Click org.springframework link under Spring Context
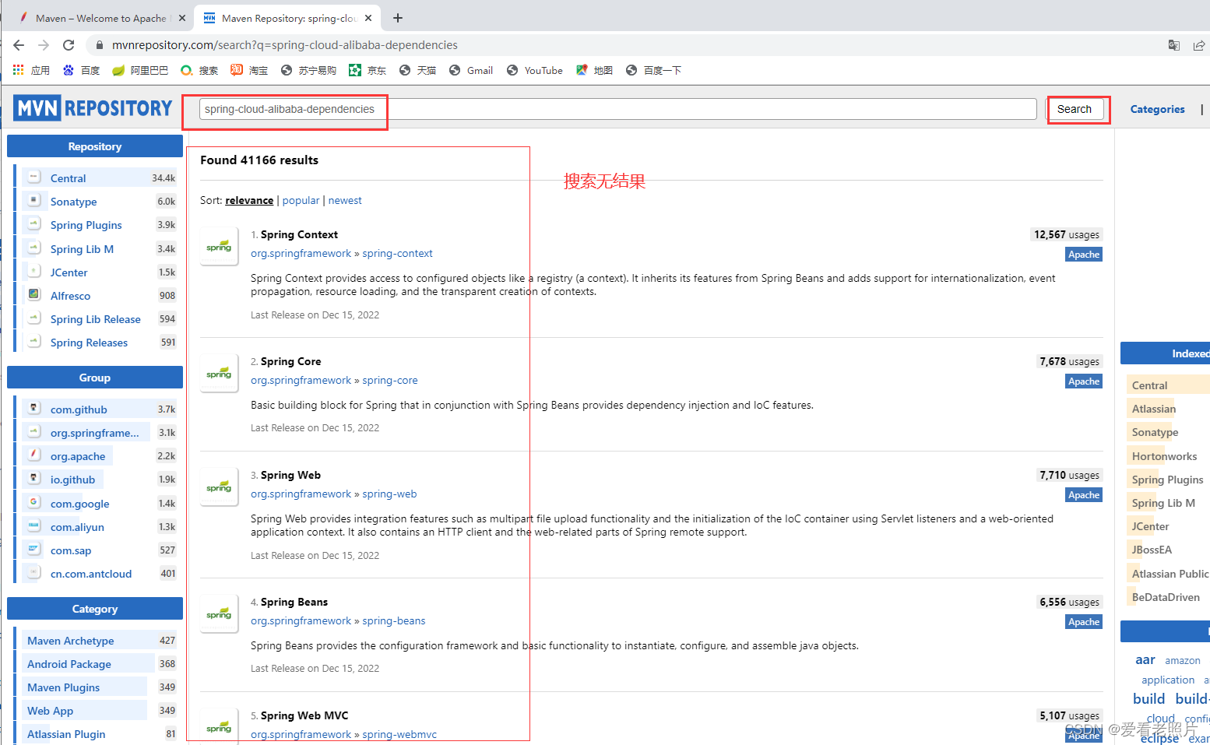 click(301, 253)
